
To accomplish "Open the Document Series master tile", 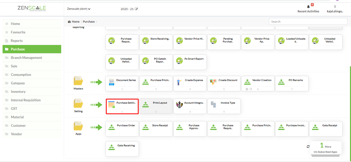I will [x=122, y=84].
